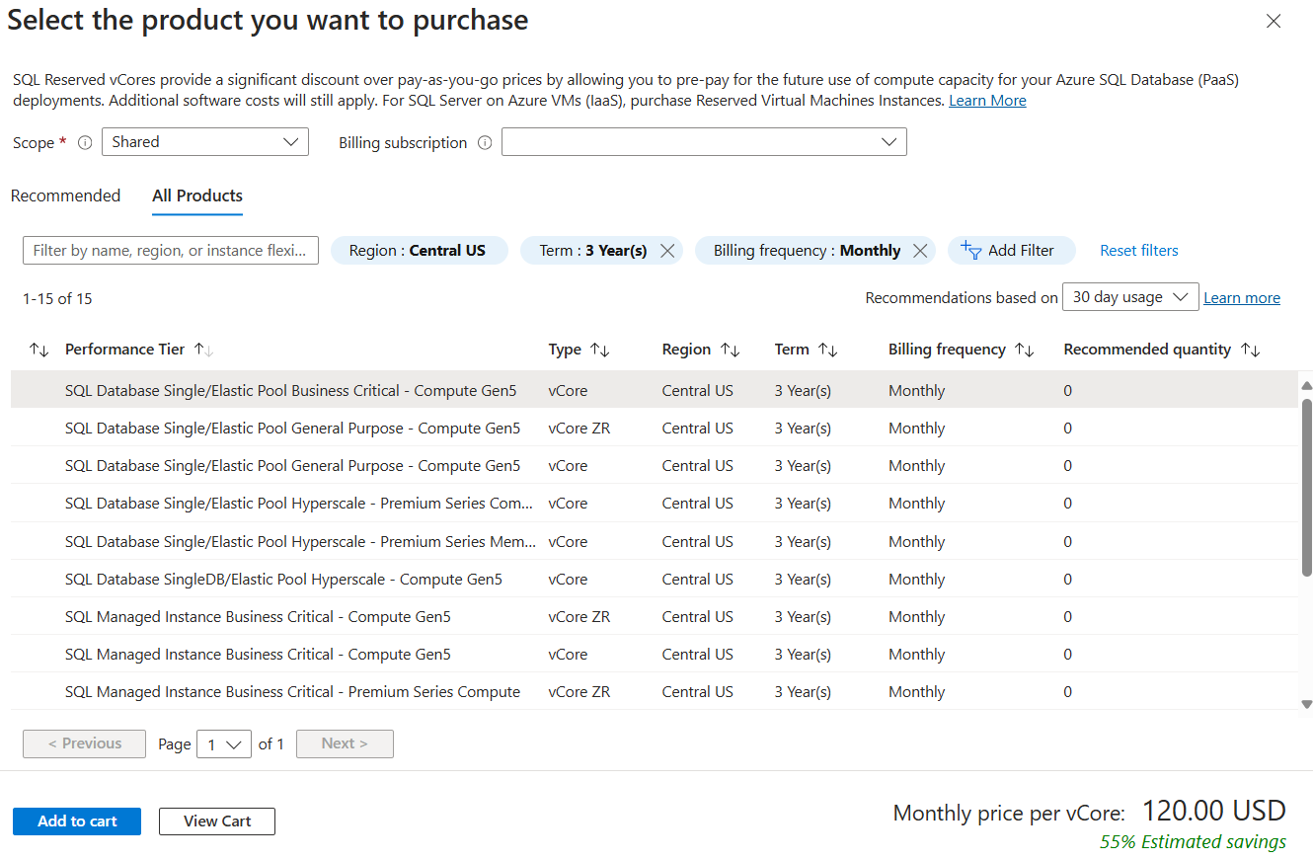Open the Billing subscription dropdown
Image resolution: width=1313 pixels, height=860 pixels.
pos(703,141)
